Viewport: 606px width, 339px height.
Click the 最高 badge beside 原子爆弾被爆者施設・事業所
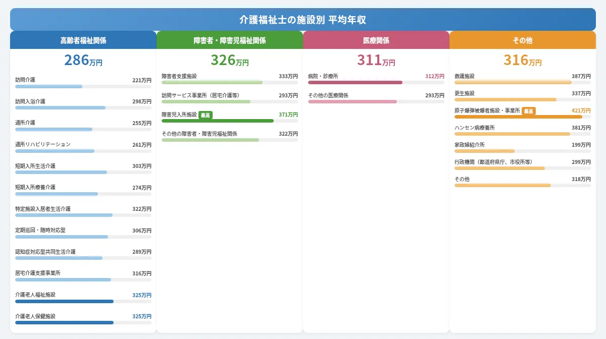point(529,111)
